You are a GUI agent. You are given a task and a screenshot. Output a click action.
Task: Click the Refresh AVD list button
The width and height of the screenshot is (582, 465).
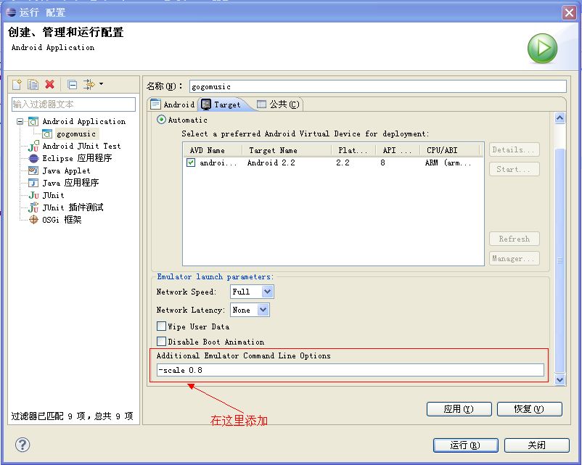pyautogui.click(x=514, y=239)
